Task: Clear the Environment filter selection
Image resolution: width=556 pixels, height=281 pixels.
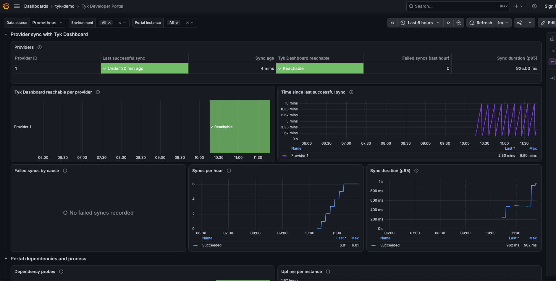Action: pos(119,23)
